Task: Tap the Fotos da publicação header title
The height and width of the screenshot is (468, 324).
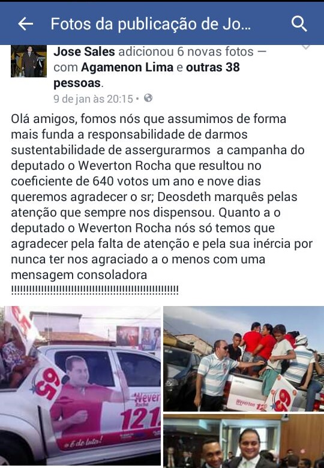Action: (x=151, y=24)
